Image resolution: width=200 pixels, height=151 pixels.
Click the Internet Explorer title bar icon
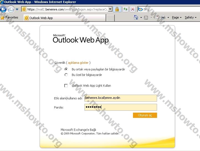point(2,2)
